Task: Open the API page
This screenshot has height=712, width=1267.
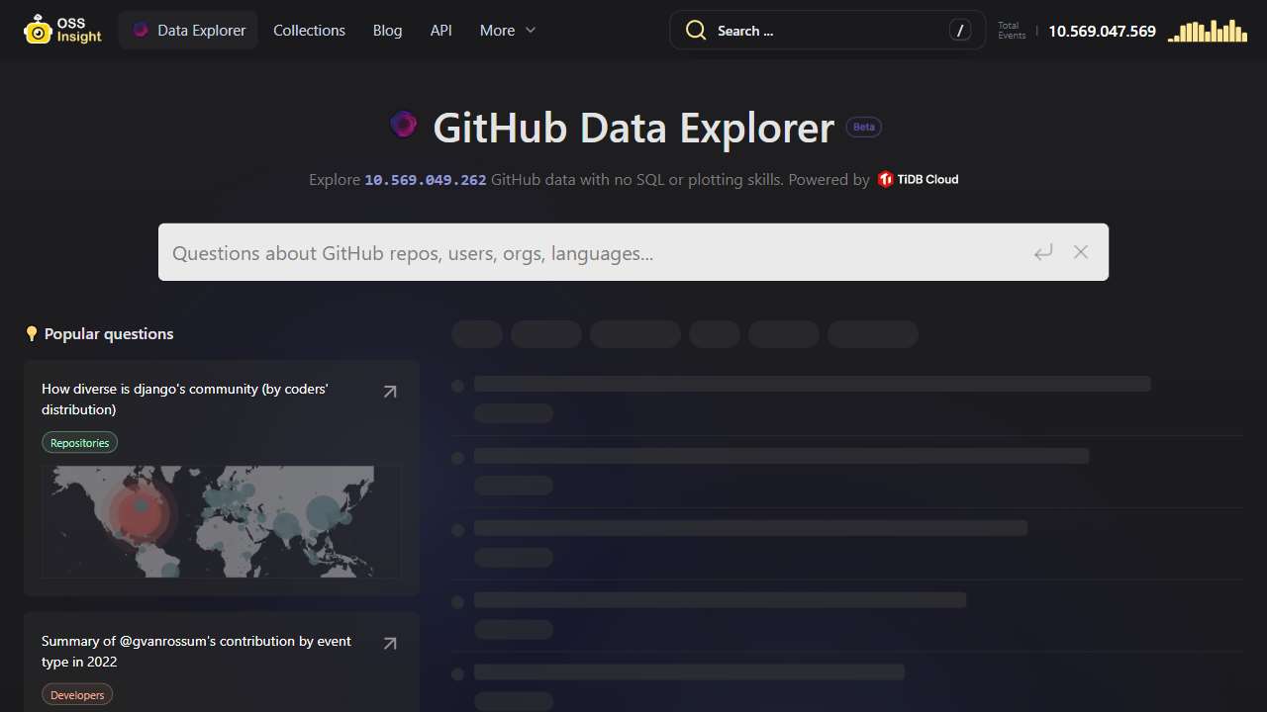Action: [441, 31]
